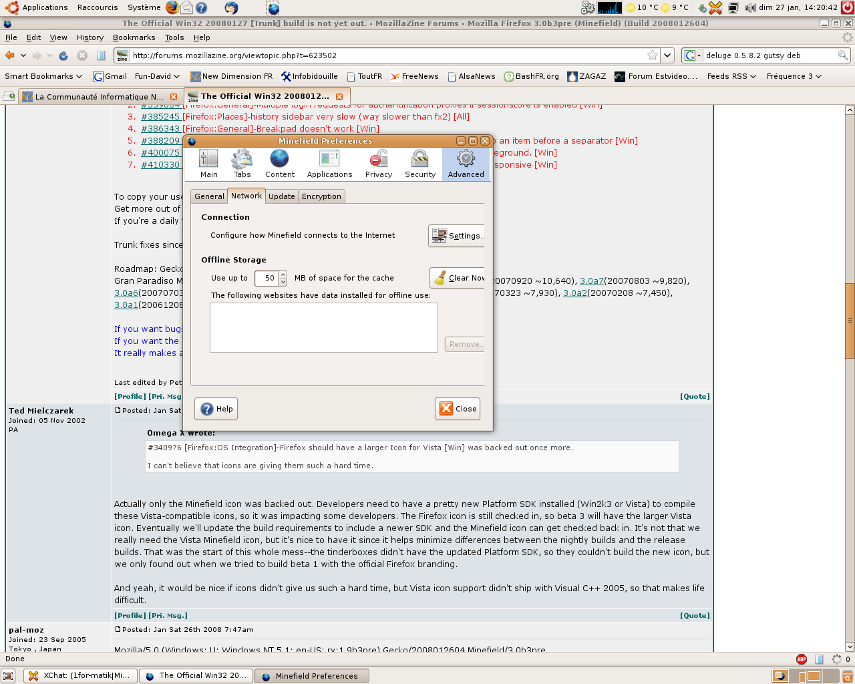
Task: Bookmark this page with the star icon
Action: coord(653,55)
